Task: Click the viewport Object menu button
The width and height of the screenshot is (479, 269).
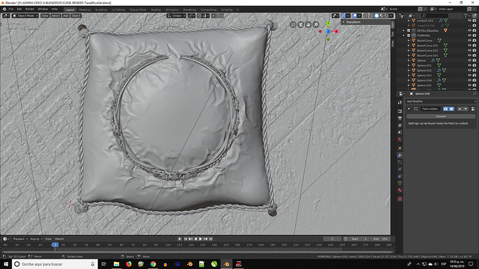Action: [x=76, y=15]
